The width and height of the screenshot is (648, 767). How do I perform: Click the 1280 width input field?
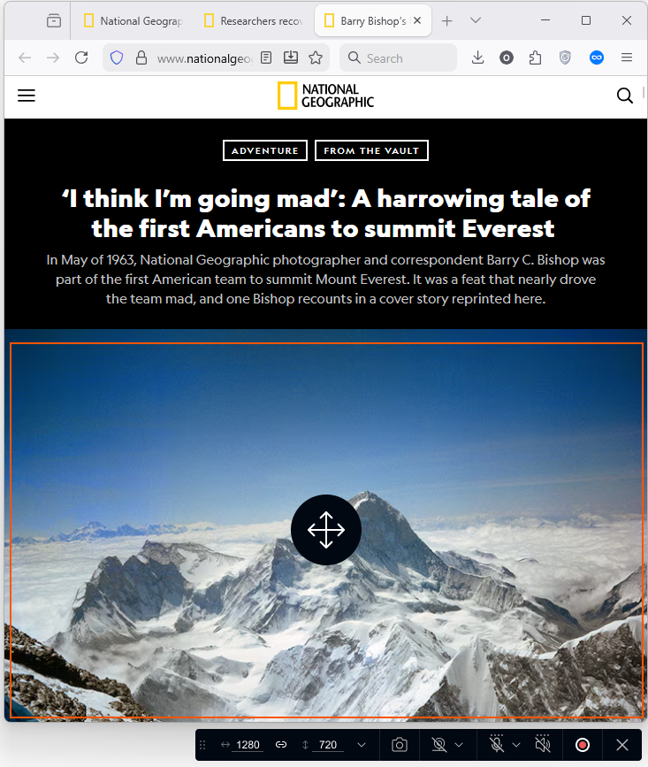click(x=248, y=745)
